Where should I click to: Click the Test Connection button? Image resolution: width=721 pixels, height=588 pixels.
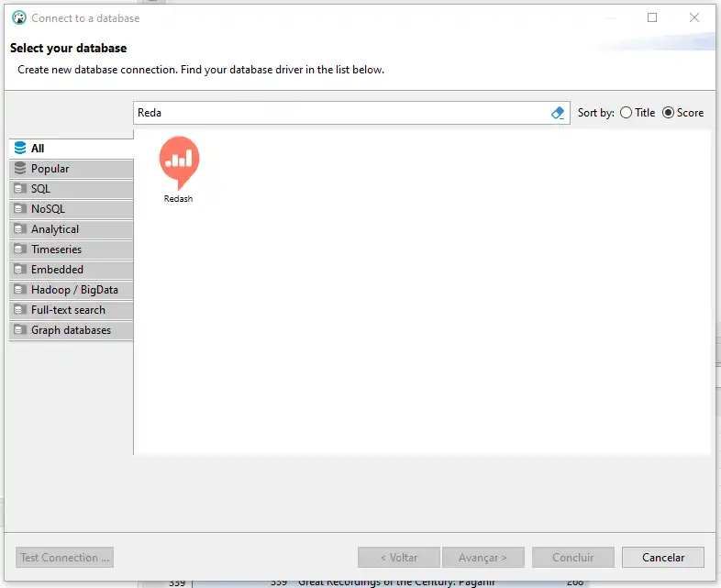(64, 557)
